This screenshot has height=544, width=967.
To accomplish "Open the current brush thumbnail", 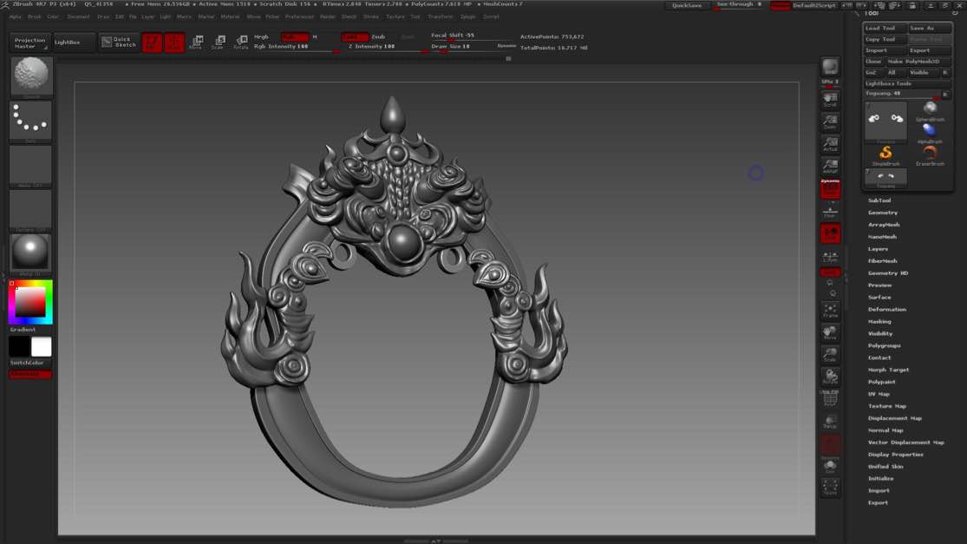I will point(31,76).
